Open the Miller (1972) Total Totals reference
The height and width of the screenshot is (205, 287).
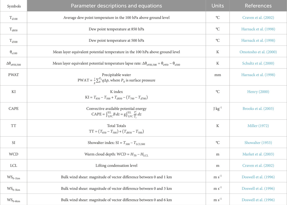(x=258, y=126)
